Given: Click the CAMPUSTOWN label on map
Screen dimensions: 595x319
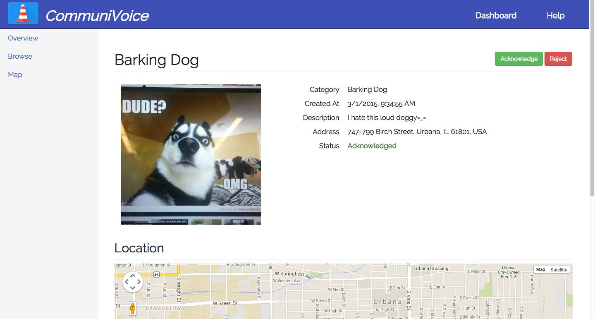Looking at the screenshot, I should 165,308.
